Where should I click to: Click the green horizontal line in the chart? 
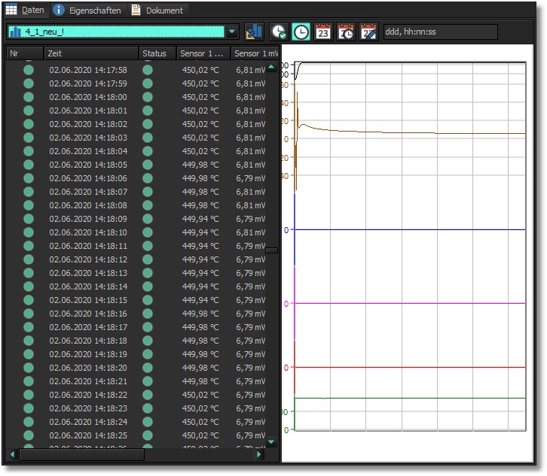point(410,398)
